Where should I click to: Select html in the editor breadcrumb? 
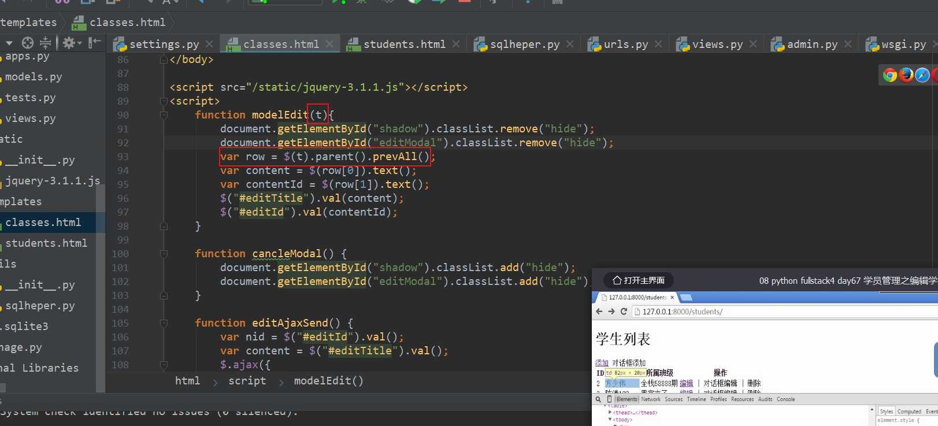187,380
